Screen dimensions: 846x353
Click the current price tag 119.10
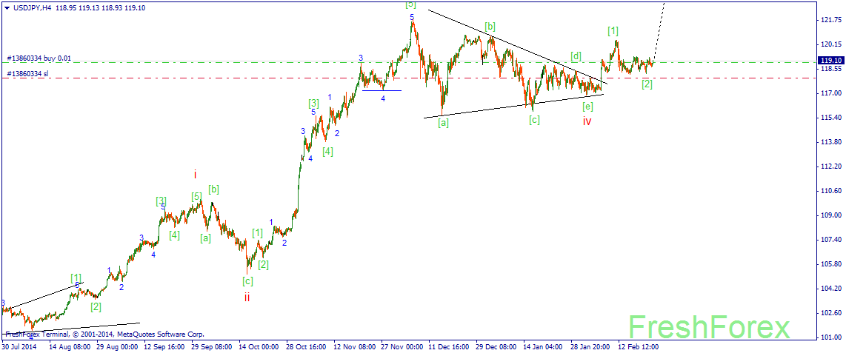click(x=831, y=60)
